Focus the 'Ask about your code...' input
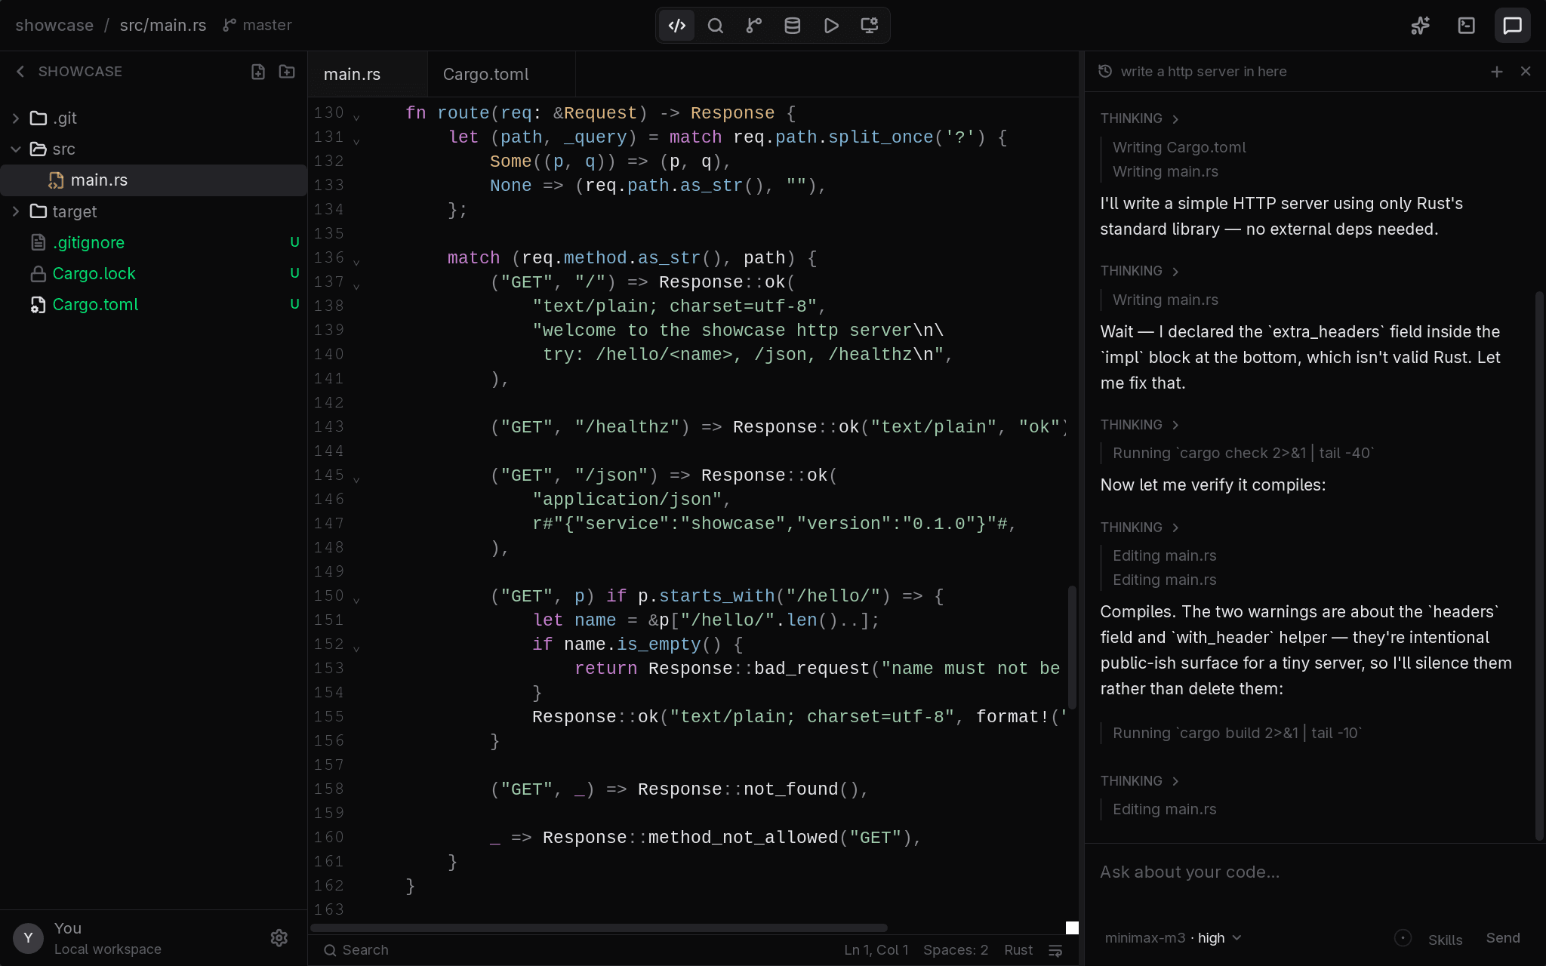Viewport: 1546px width, 966px height. 1314,872
